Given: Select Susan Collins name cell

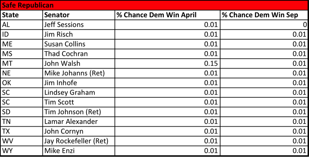Looking at the screenshot, I should [x=79, y=44].
